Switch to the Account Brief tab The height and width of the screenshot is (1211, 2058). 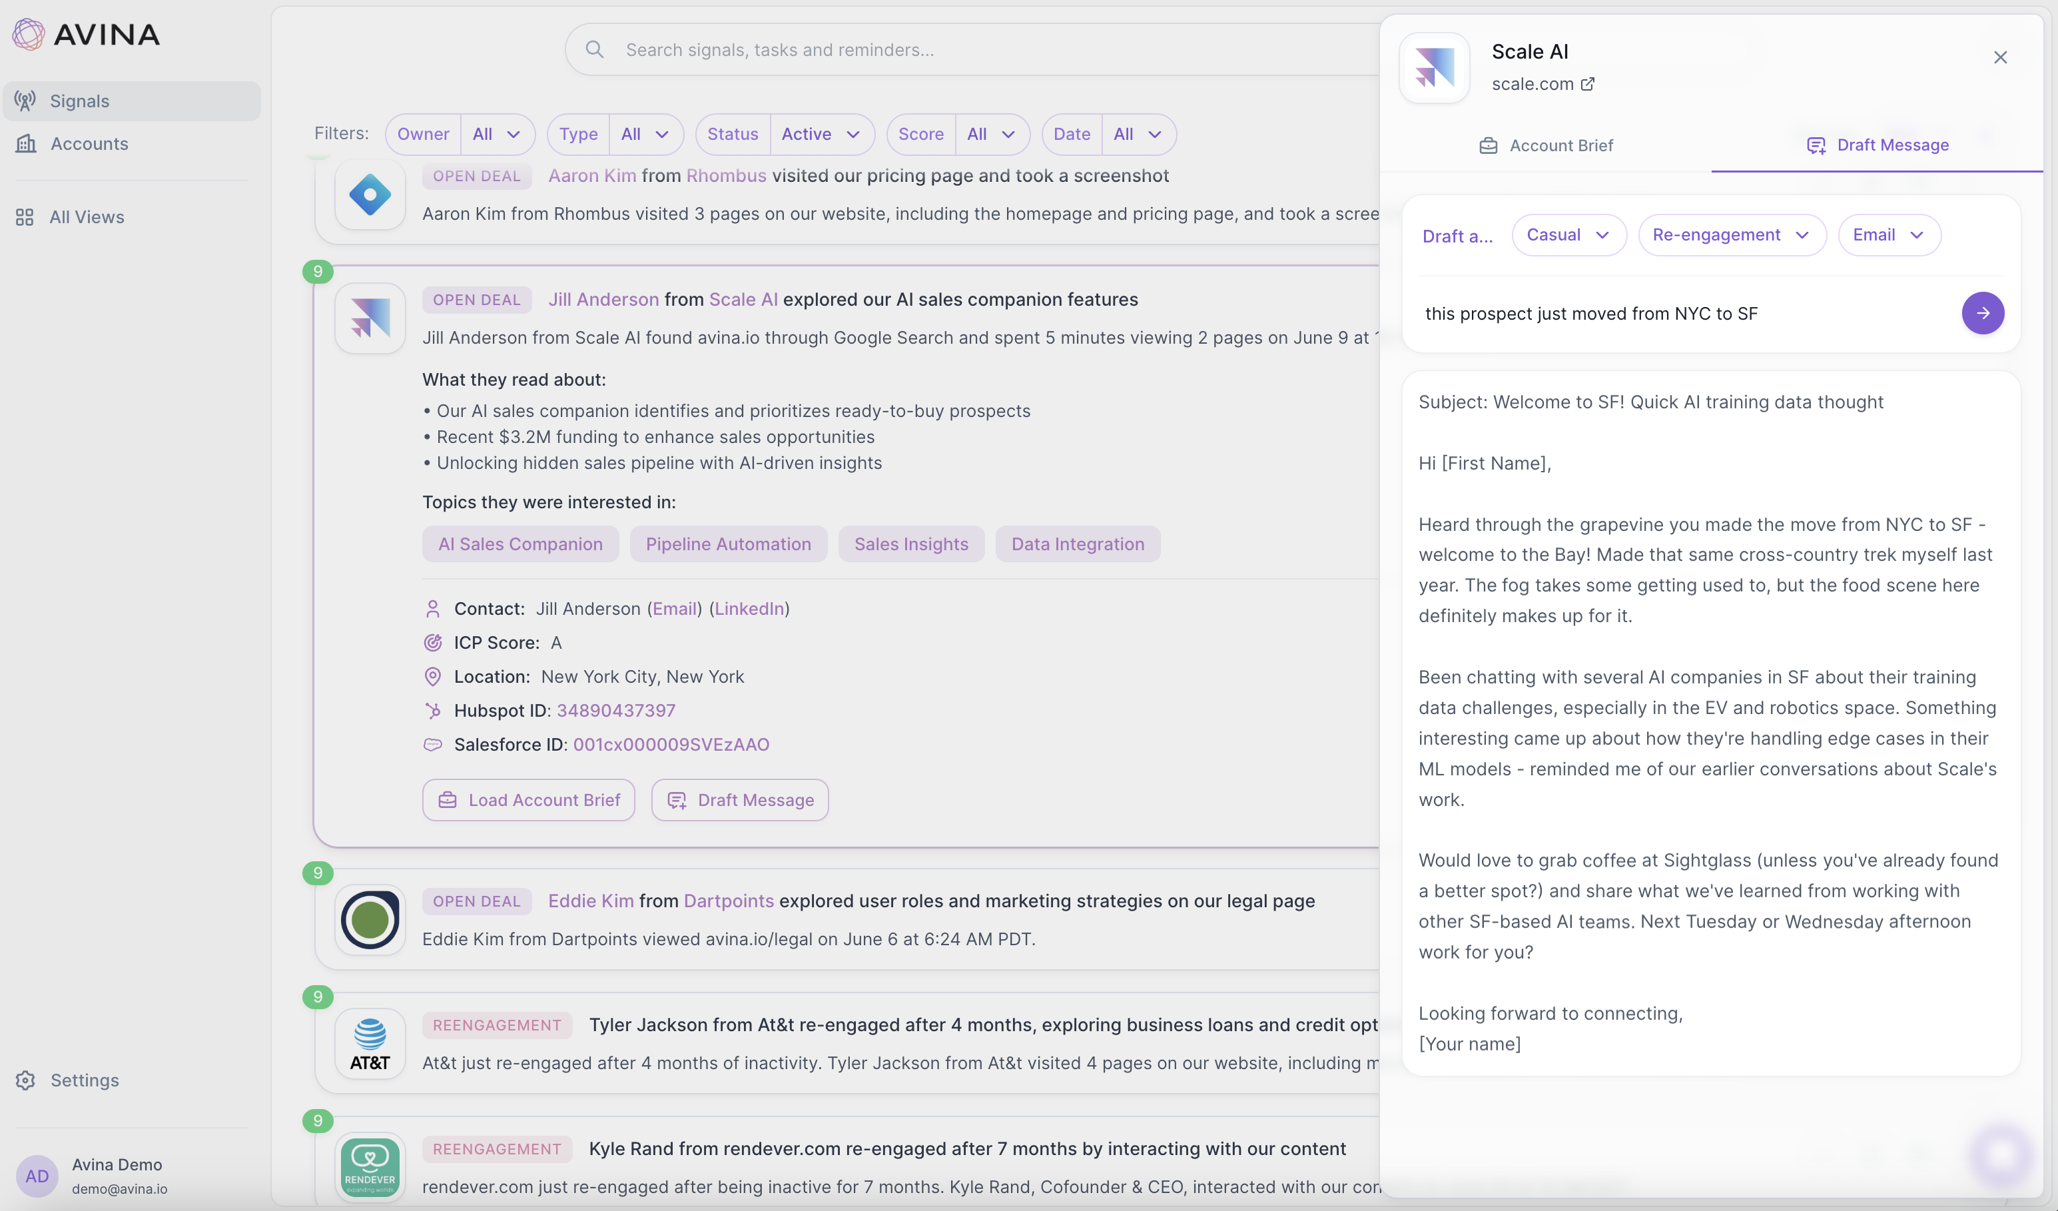click(x=1546, y=145)
